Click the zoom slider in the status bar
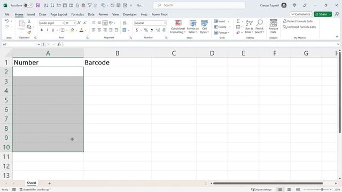342x192 pixels. [317, 190]
